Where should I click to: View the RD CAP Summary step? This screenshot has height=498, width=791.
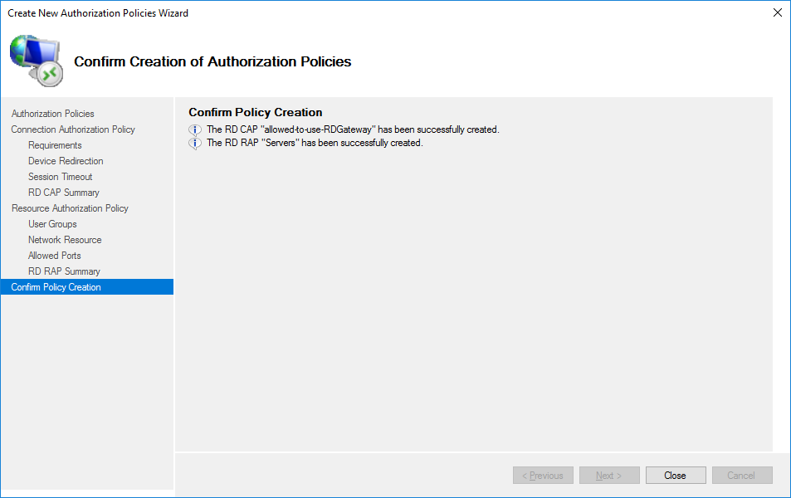[x=63, y=193]
